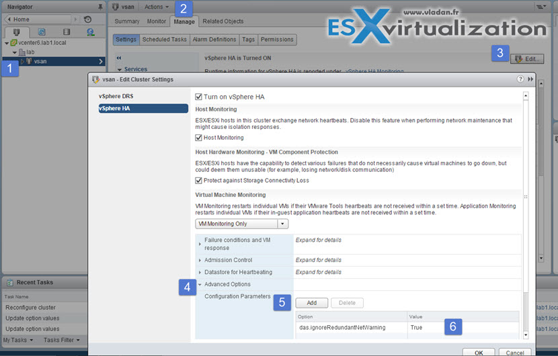Screen dimensions: 558x356
Task: Collapse vcenter6.lab1.local tree node
Action: point(7,43)
